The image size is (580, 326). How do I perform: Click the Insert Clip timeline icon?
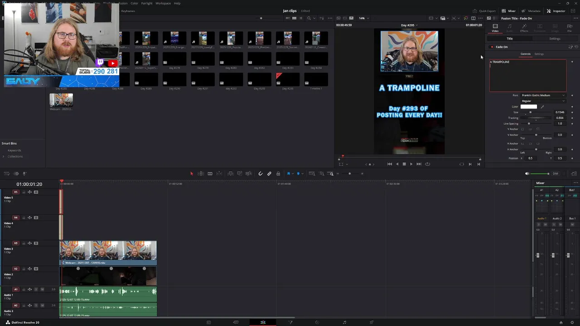click(x=231, y=173)
